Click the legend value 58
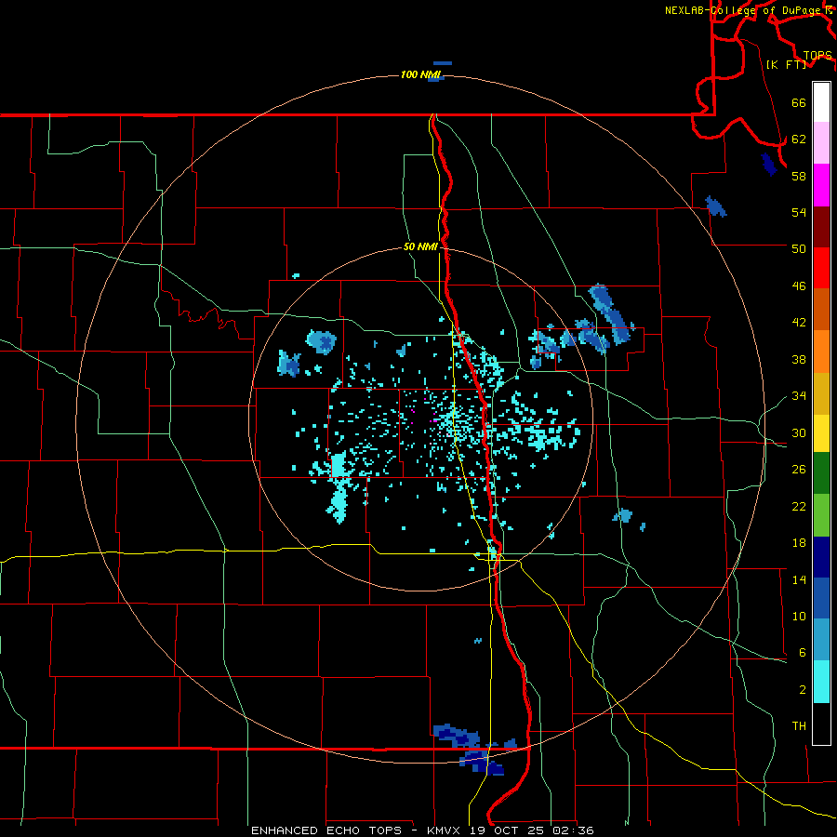 pos(799,176)
